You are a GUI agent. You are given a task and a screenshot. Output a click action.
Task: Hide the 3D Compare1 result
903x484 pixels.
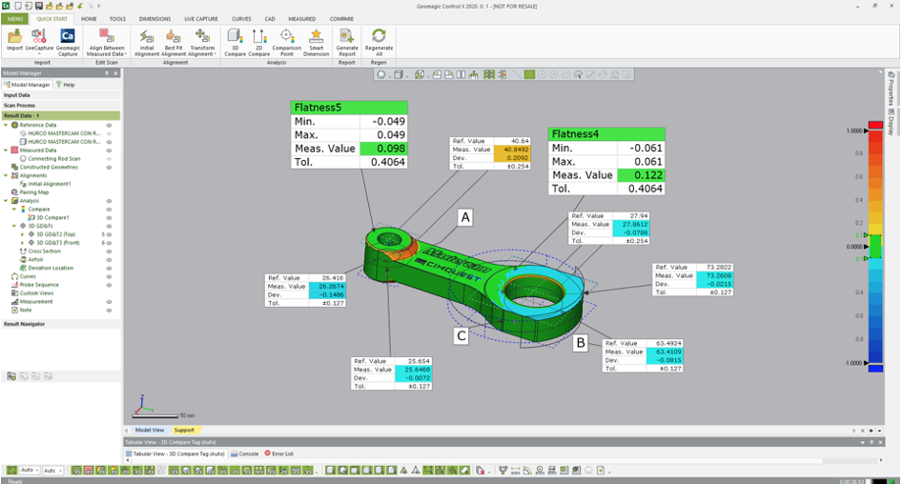(x=109, y=217)
